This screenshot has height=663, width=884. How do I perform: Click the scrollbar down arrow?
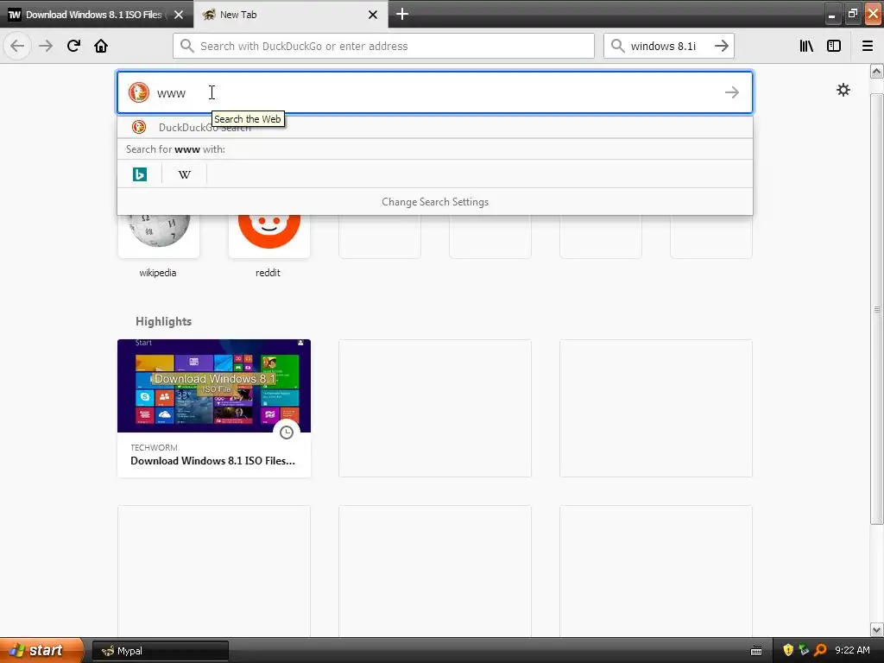[877, 629]
